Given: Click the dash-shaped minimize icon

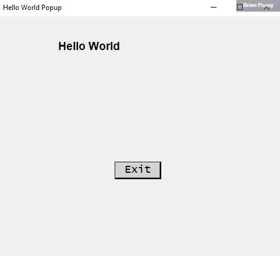Looking at the screenshot, I should [x=214, y=7].
